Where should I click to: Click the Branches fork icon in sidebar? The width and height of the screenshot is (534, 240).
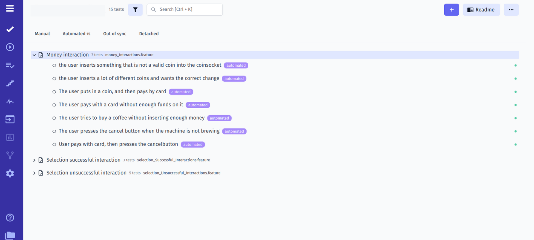click(10, 155)
